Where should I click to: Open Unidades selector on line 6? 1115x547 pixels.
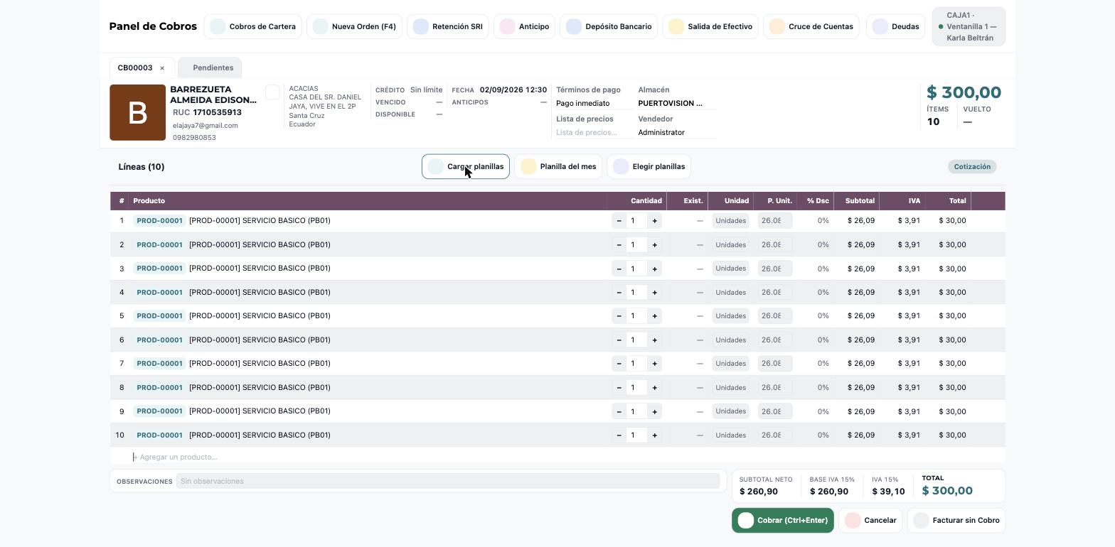coord(730,340)
